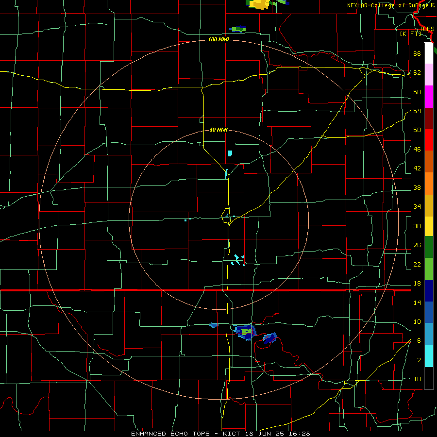
Task: Click the cyan echo dots west of the radar site
Action: tap(188, 219)
